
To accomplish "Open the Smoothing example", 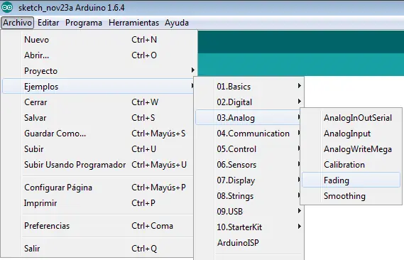I will pos(351,196).
